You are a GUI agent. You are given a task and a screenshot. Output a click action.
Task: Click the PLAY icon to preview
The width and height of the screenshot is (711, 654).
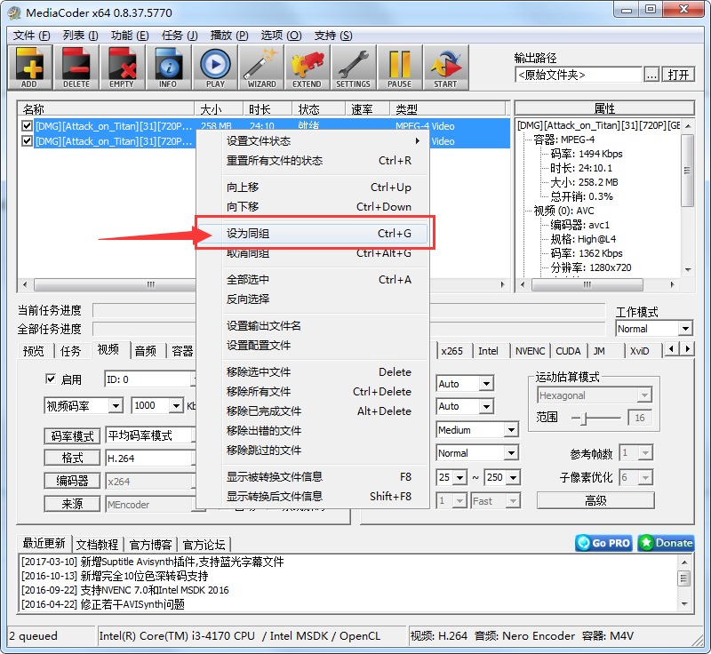pyautogui.click(x=215, y=67)
